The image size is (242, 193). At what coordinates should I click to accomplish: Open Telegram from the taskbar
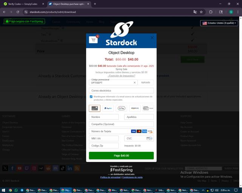pyautogui.click(x=22, y=190)
